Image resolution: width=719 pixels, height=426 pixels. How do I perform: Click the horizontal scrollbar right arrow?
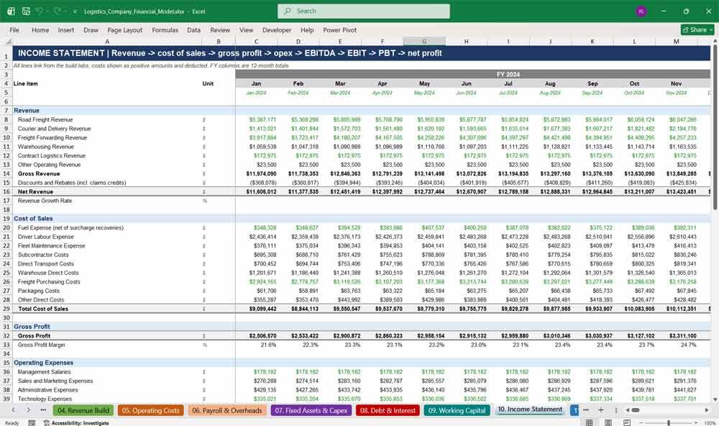(707, 410)
